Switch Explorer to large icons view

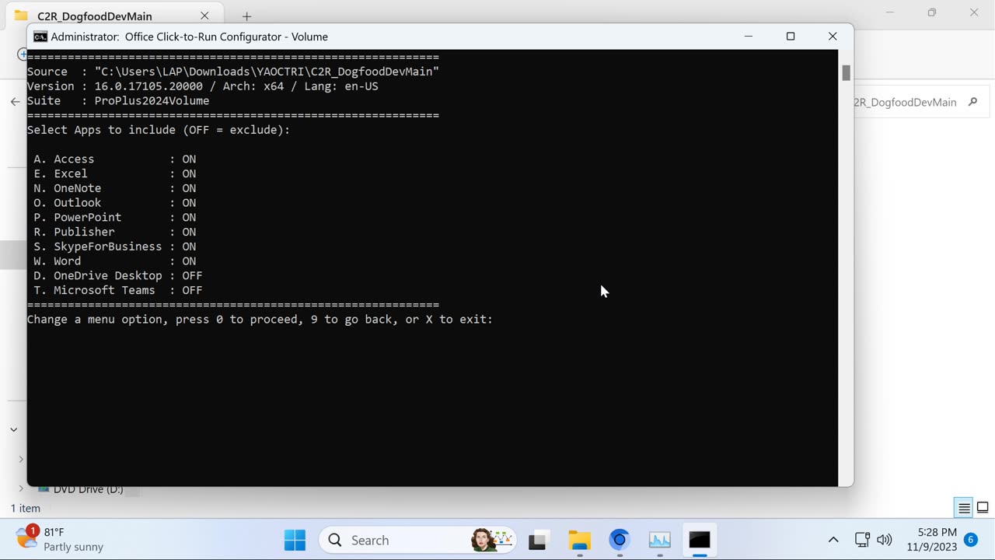point(983,508)
